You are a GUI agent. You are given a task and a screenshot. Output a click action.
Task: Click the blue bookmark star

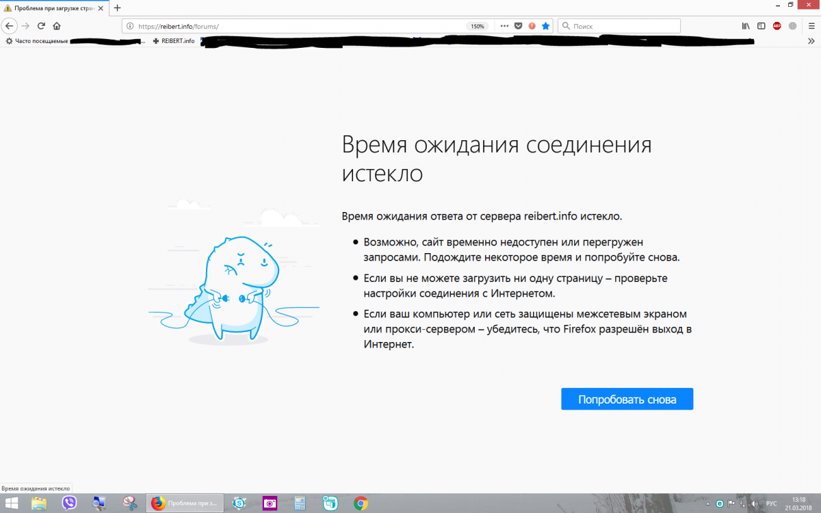(545, 26)
